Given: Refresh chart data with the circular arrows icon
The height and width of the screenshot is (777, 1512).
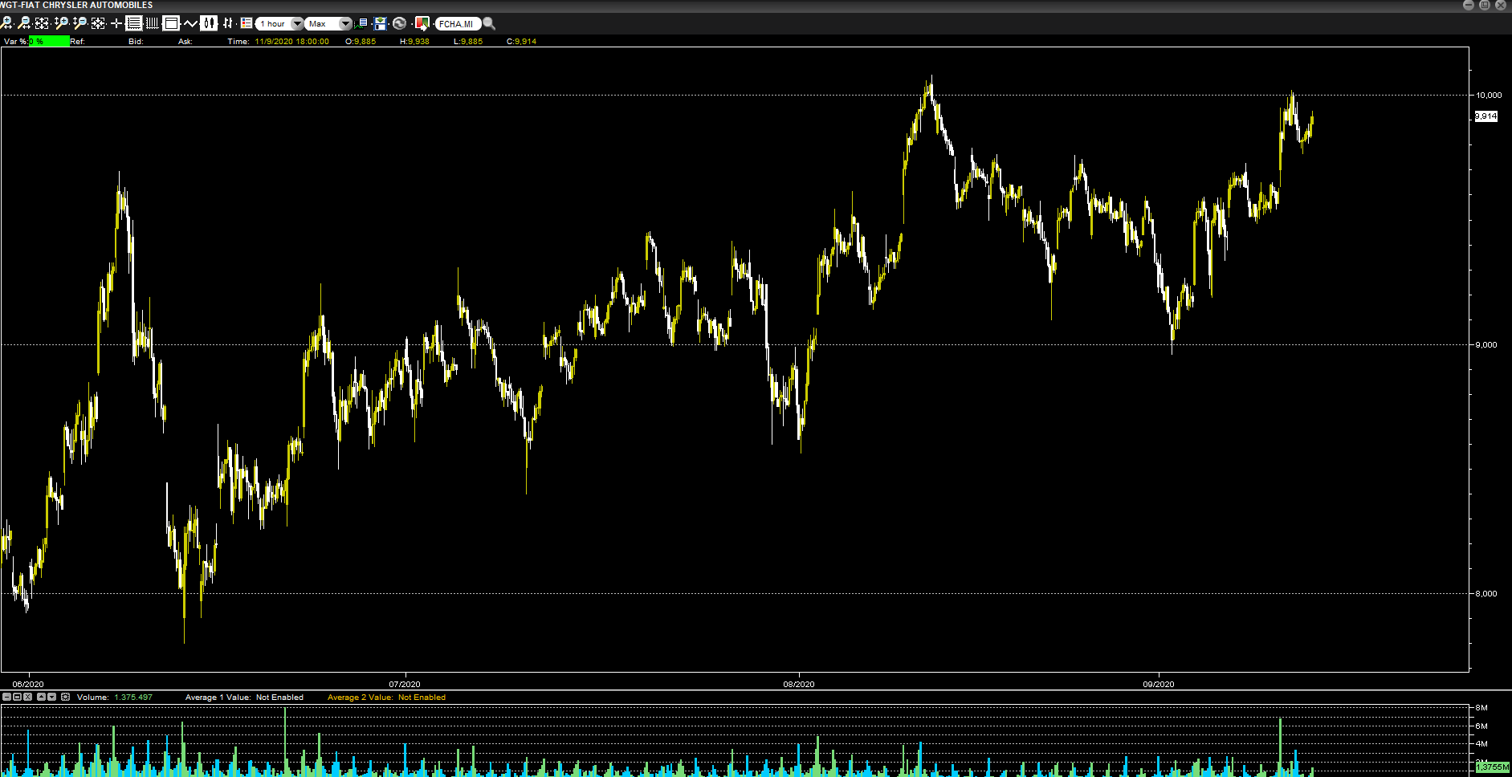Looking at the screenshot, I should pyautogui.click(x=399, y=23).
